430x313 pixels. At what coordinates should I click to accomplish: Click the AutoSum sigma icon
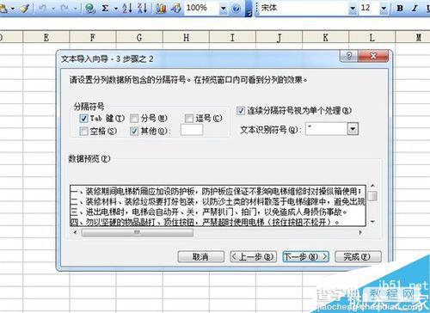(x=105, y=9)
